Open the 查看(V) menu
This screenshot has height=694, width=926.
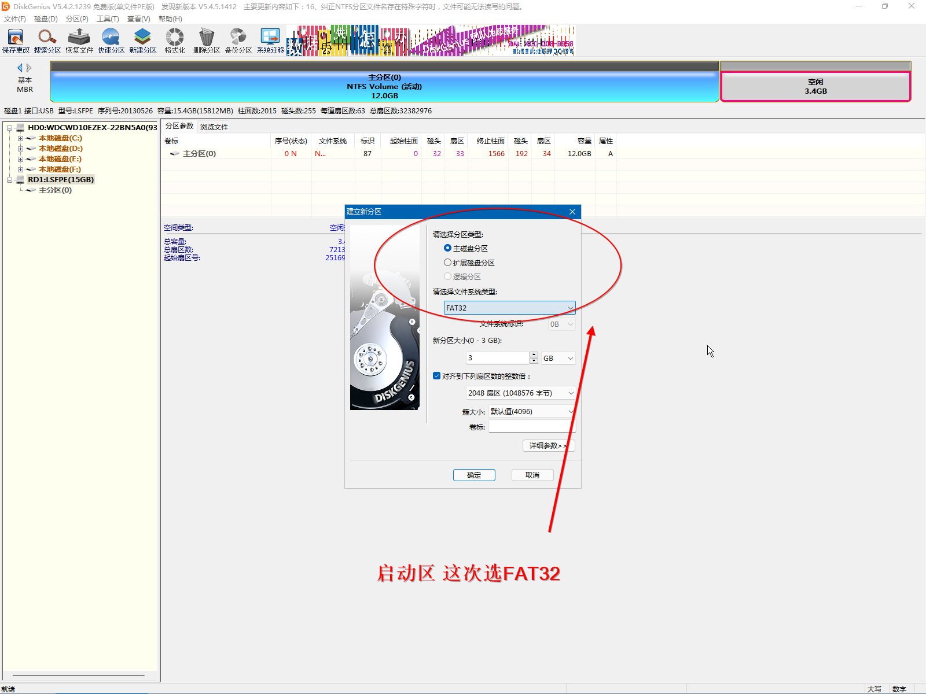click(x=139, y=19)
